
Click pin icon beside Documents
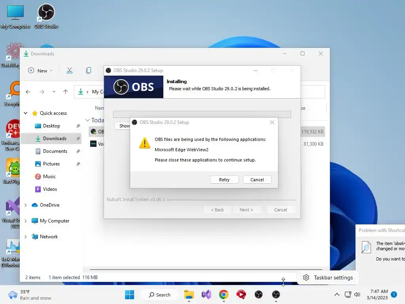pos(78,151)
